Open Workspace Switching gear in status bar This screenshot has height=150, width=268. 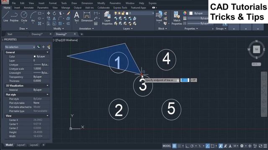coord(242,146)
